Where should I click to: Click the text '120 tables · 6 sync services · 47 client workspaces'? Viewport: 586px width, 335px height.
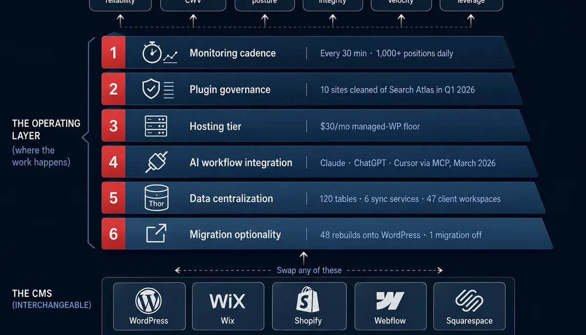[x=410, y=199]
